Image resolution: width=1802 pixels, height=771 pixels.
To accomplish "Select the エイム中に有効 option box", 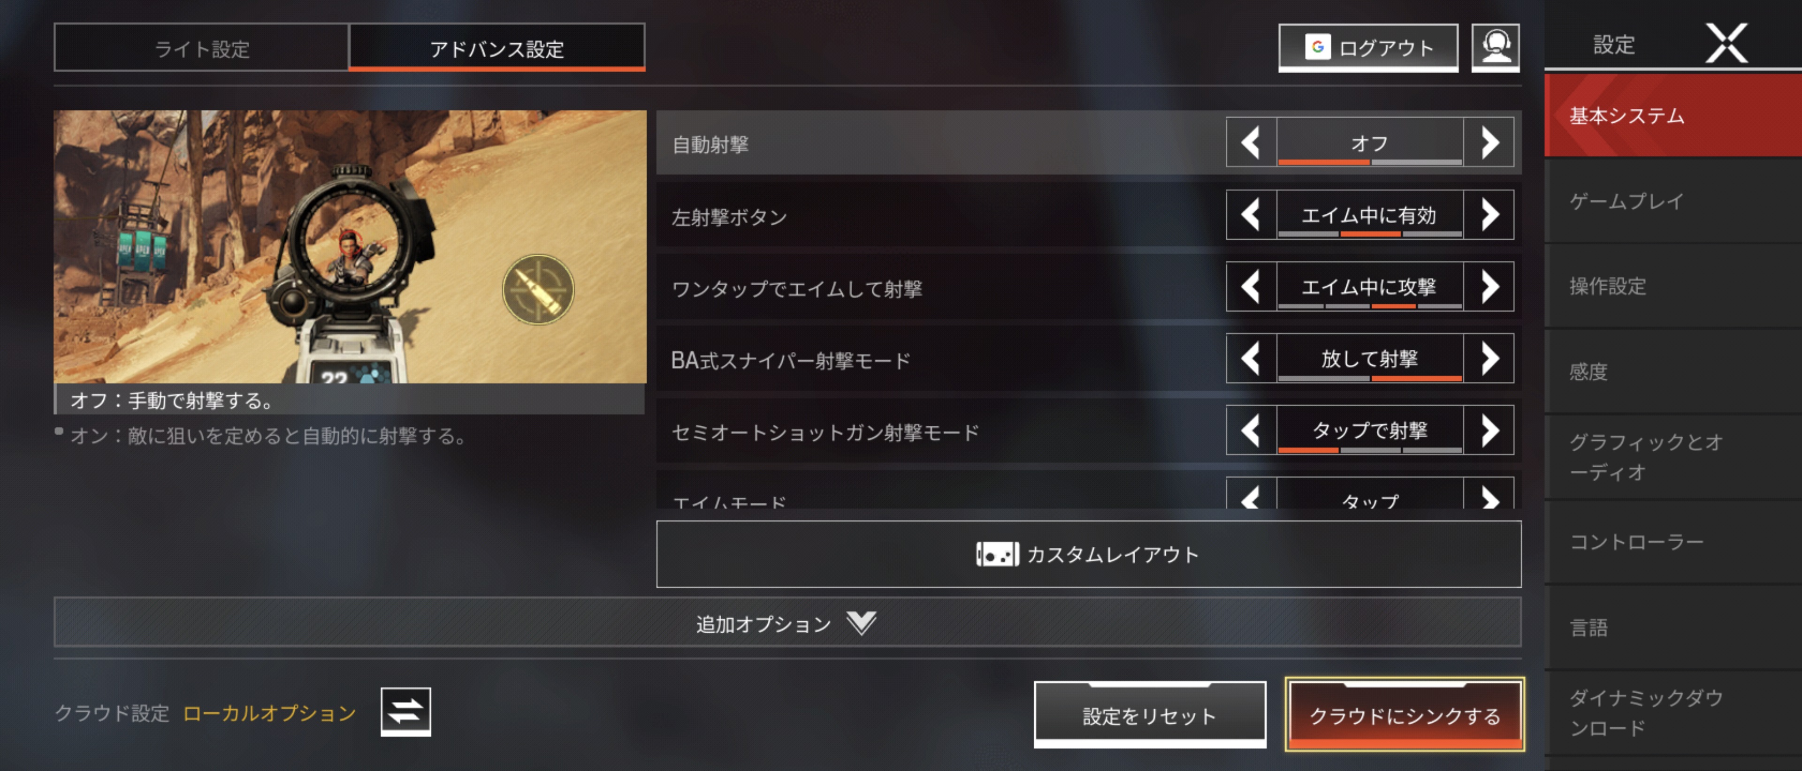I will 1370,215.
